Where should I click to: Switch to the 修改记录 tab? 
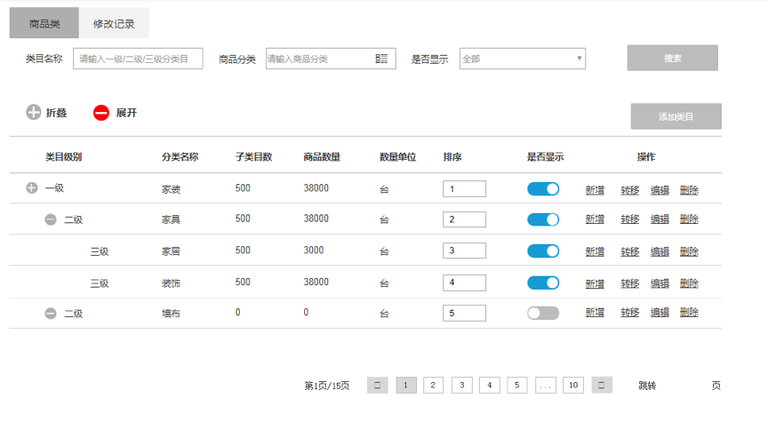click(114, 23)
